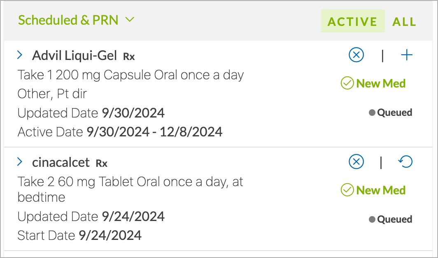The image size is (438, 258).
Task: Click the New Med label for Advil Liqui-Gel
Action: click(x=381, y=83)
